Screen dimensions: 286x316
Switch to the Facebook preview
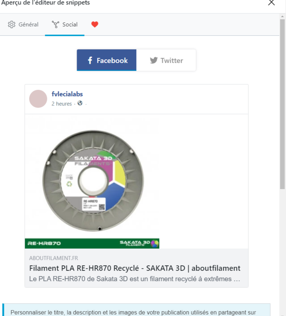(106, 60)
